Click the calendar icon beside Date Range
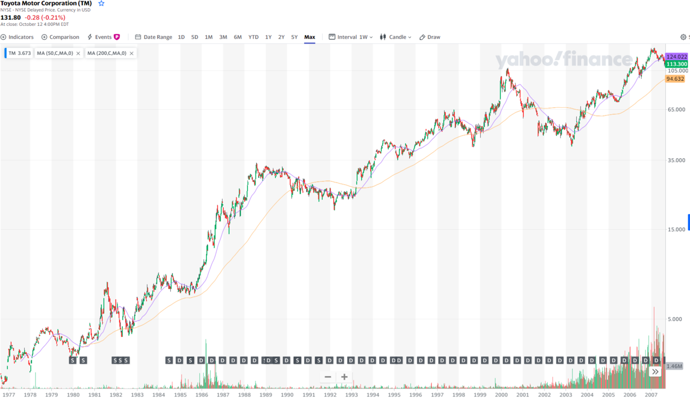 click(138, 37)
